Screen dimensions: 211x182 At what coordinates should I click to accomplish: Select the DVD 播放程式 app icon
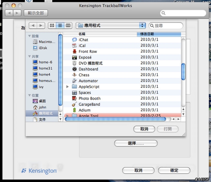(75, 63)
